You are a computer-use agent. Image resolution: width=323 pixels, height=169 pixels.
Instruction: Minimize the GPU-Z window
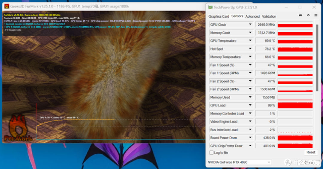tap(286, 7)
